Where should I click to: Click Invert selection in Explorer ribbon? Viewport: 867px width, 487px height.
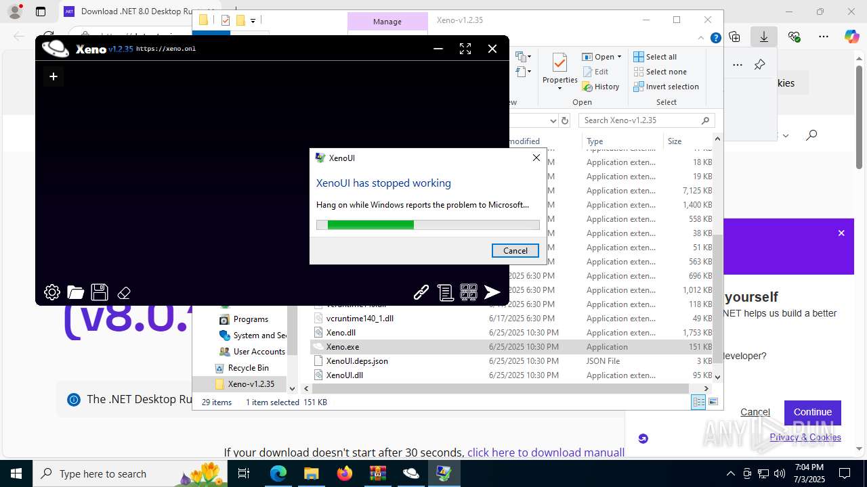point(666,87)
